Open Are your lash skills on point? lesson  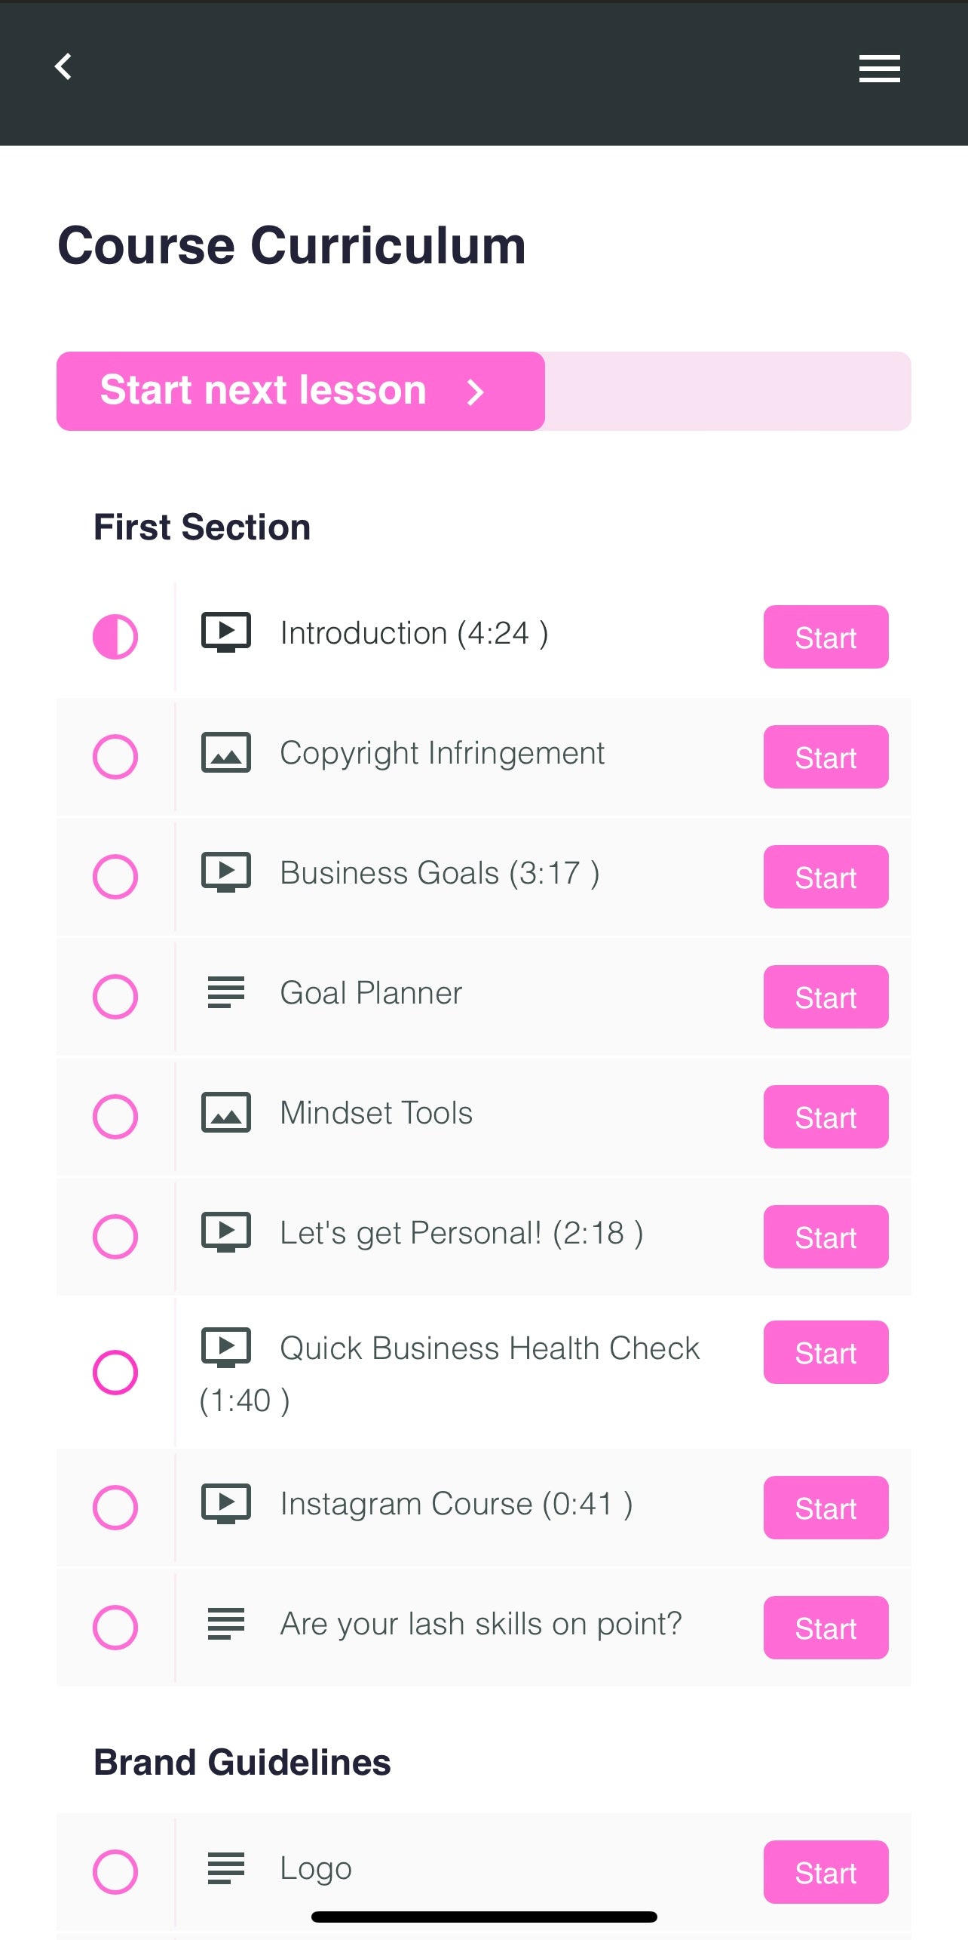pyautogui.click(x=480, y=1624)
